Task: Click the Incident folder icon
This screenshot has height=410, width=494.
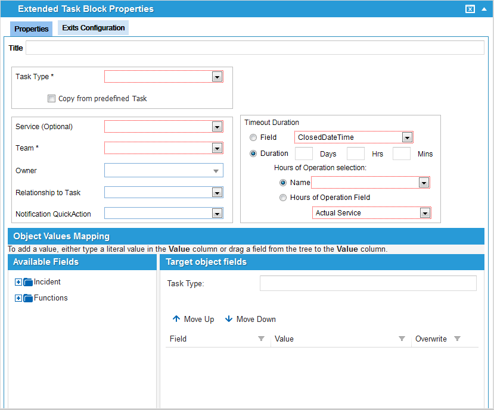Action: coord(28,282)
